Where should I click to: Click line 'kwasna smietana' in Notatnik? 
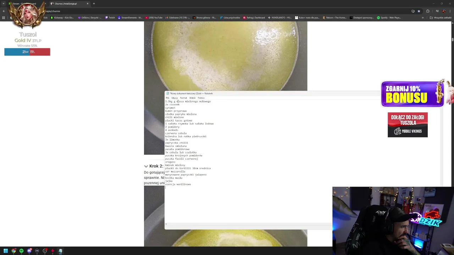coord(176,146)
